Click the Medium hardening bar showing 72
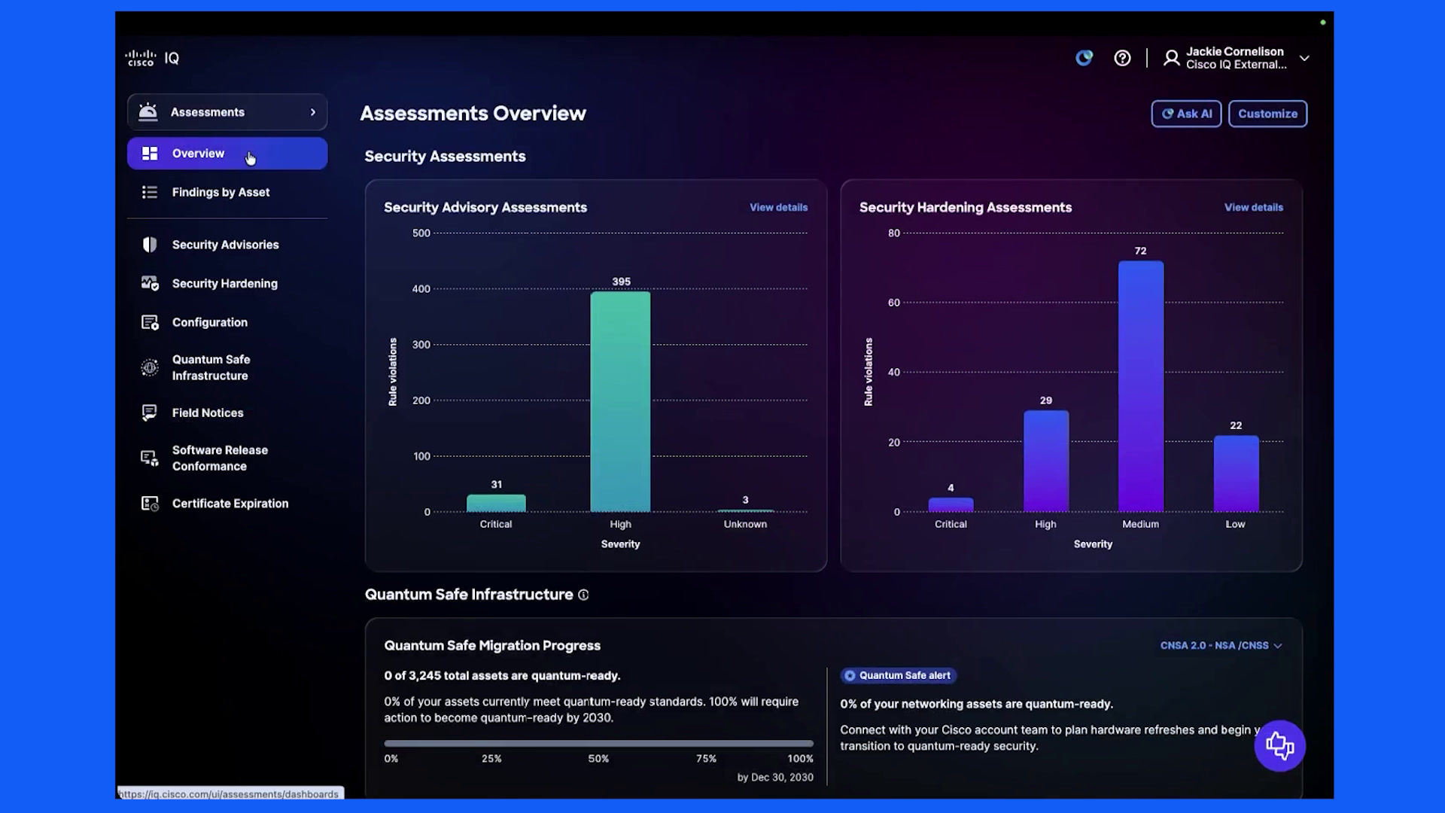 1141,386
